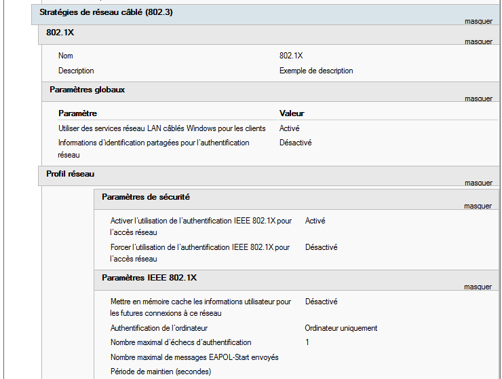Click masquer next to Paramètres IEEE 802.1X
The height and width of the screenshot is (379, 502).
(x=478, y=287)
